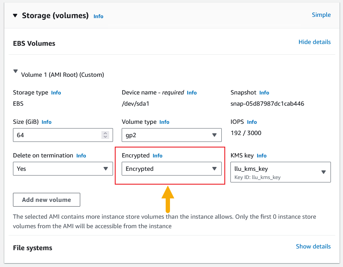
Task: Collapse Volume 1 (AMI Root) details
Action: tap(16, 72)
